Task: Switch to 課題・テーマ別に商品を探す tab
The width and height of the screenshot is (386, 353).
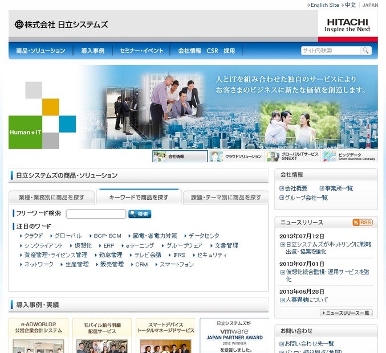Action: tap(226, 198)
